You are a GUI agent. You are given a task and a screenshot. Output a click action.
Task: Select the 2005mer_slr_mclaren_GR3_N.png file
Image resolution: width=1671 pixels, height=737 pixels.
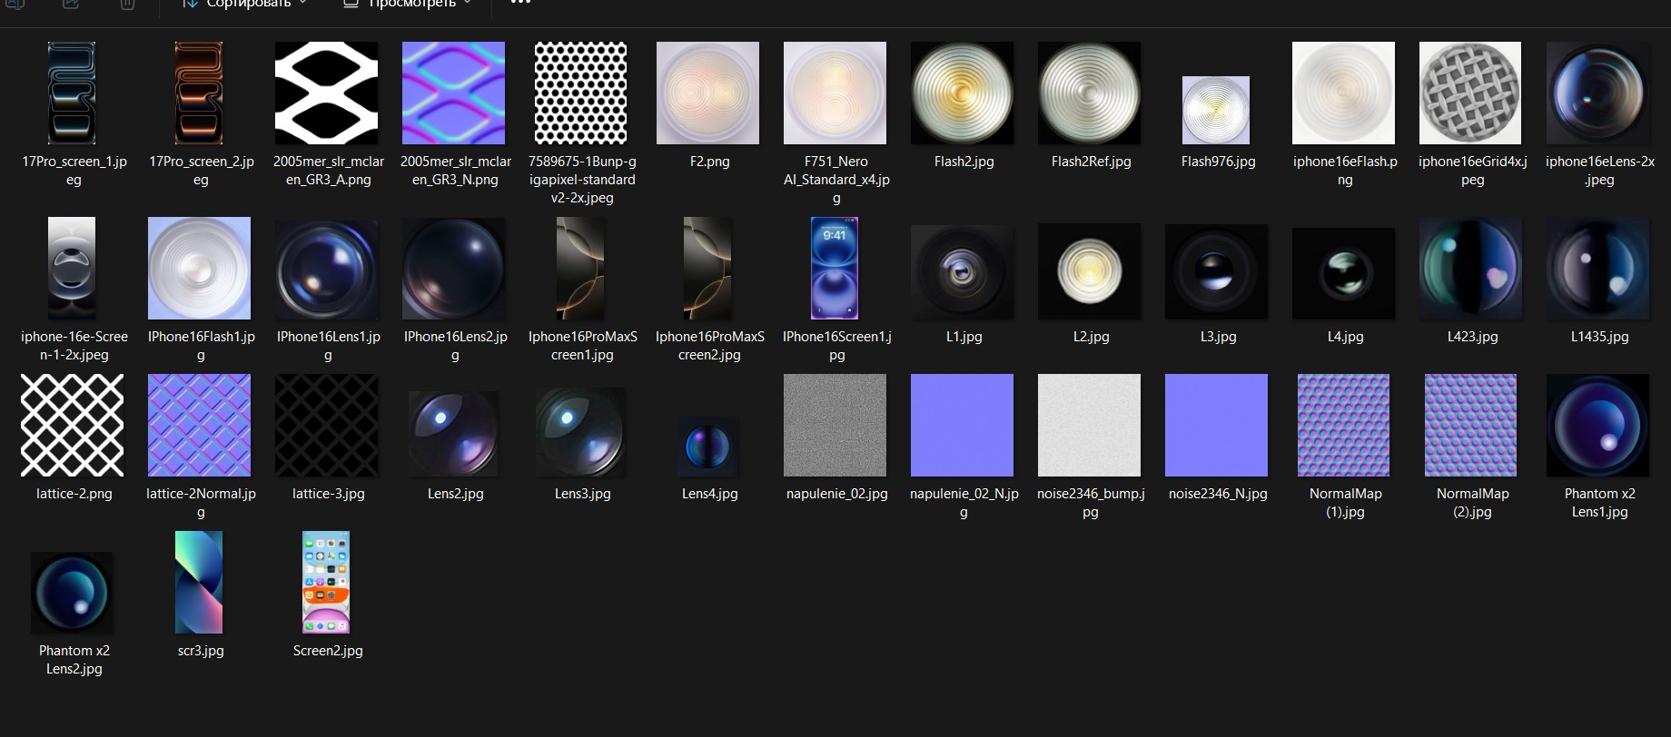(x=454, y=93)
